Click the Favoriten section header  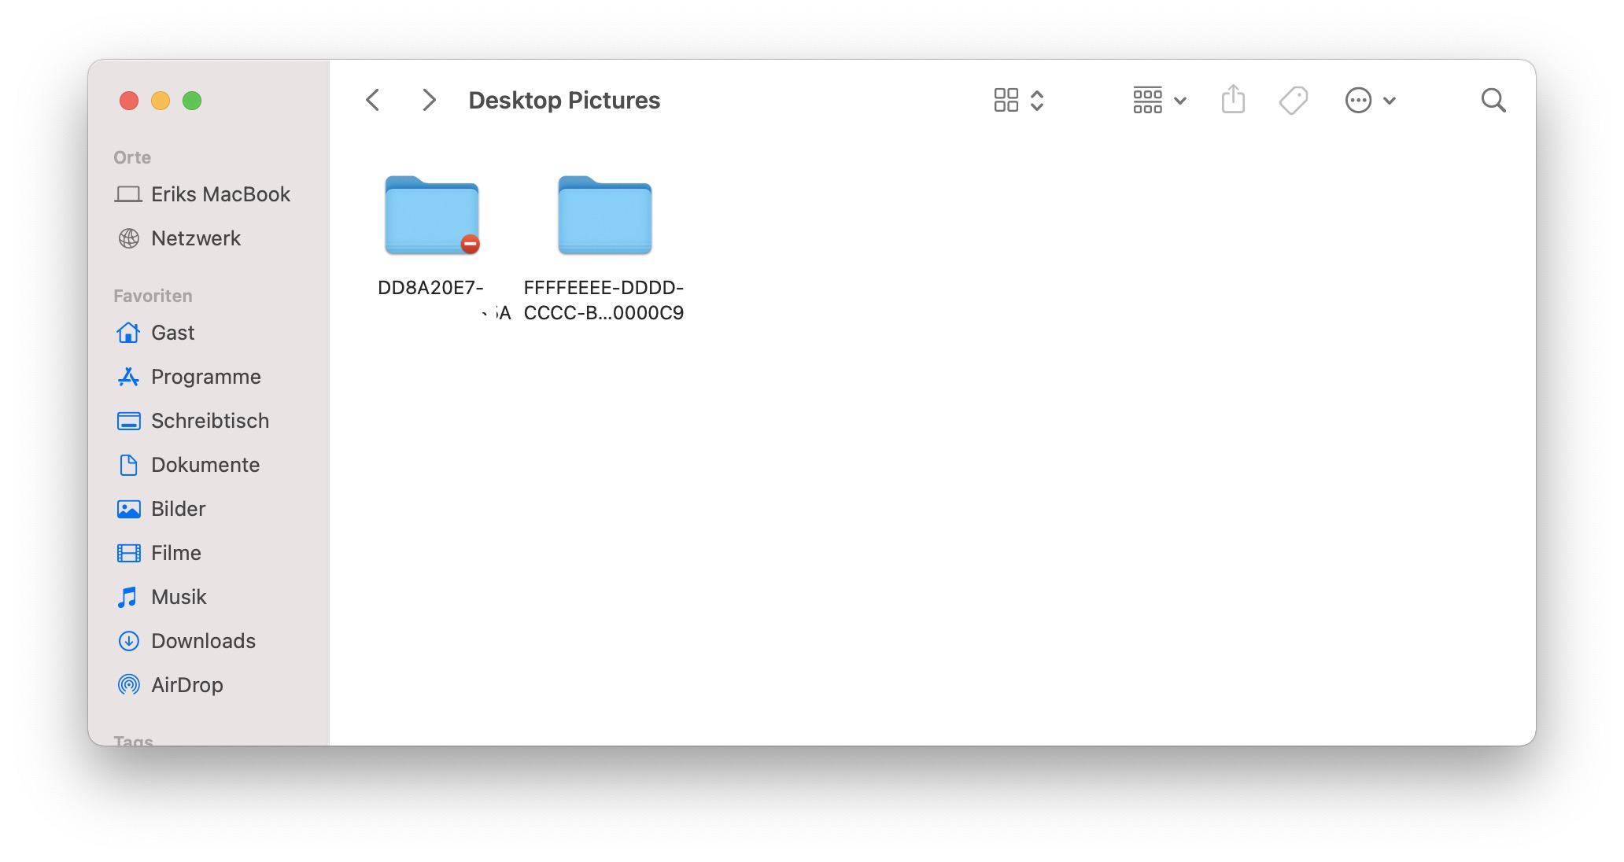[x=153, y=296]
